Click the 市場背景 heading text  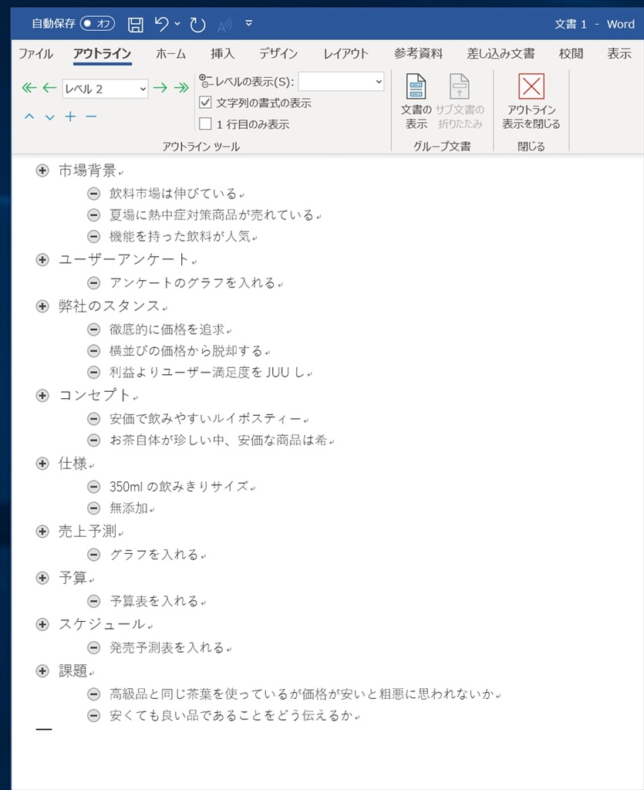88,170
